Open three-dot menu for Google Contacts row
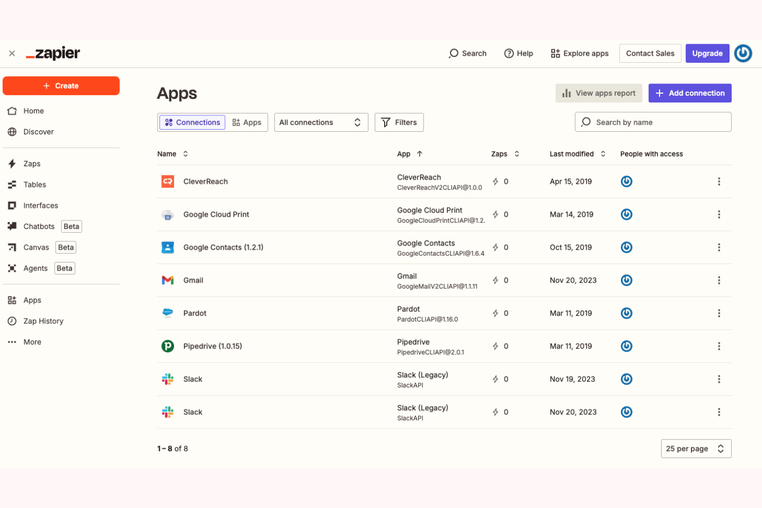The image size is (762, 508). pyautogui.click(x=719, y=248)
